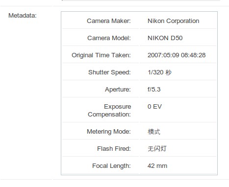The height and width of the screenshot is (187, 229).
Task: Select the Focal Length label
Action: click(x=111, y=166)
